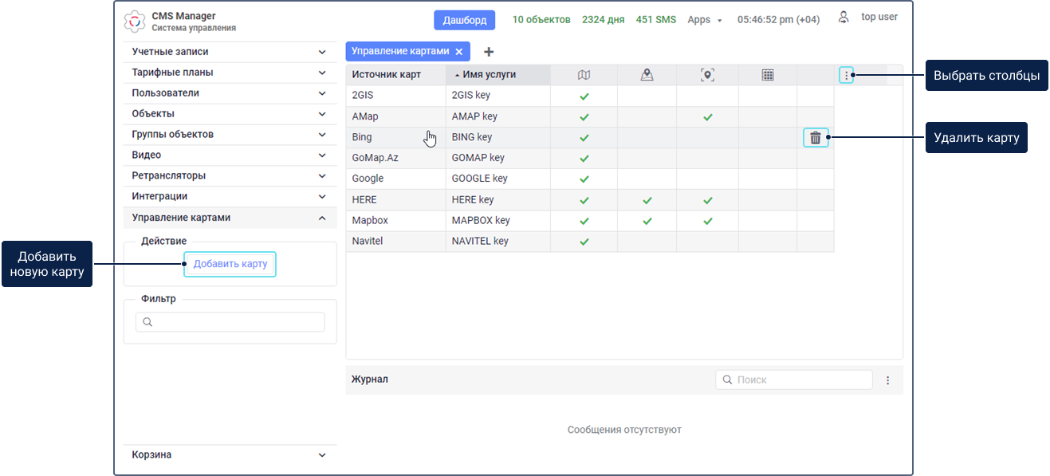
Task: Click the AMap map layer checkmark
Action: click(x=584, y=117)
